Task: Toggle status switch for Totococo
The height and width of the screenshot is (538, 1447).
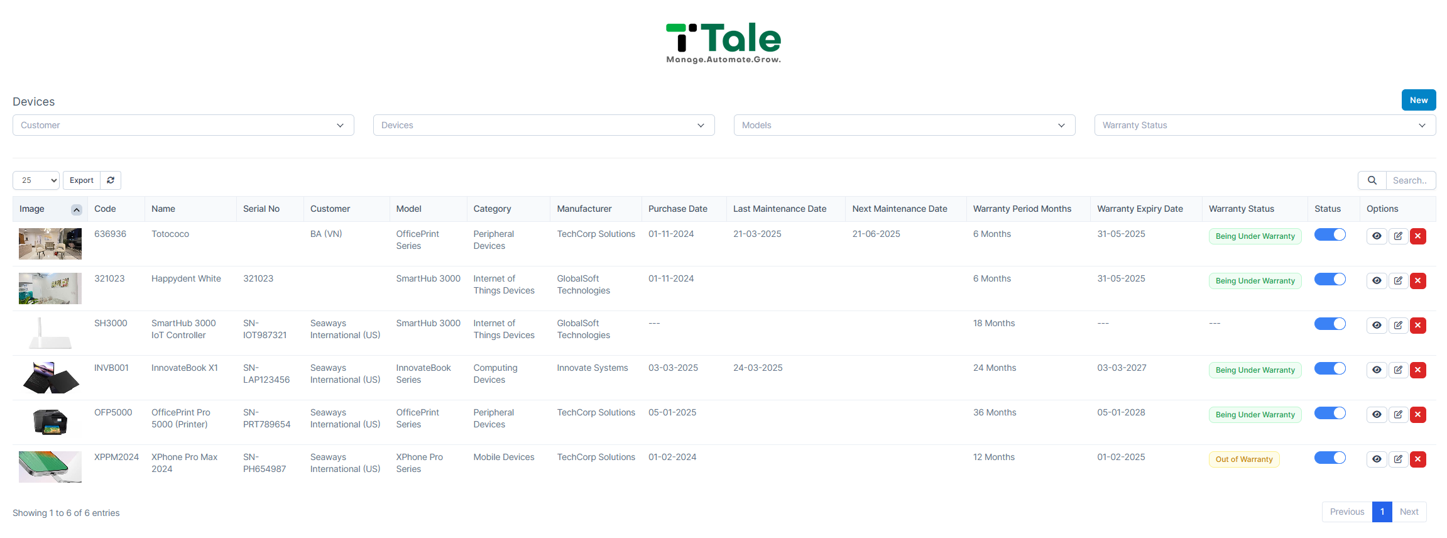Action: [1330, 234]
